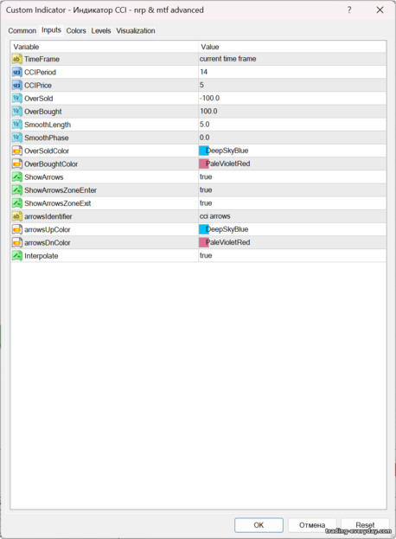
Task: Click the help question mark button
Action: [349, 10]
